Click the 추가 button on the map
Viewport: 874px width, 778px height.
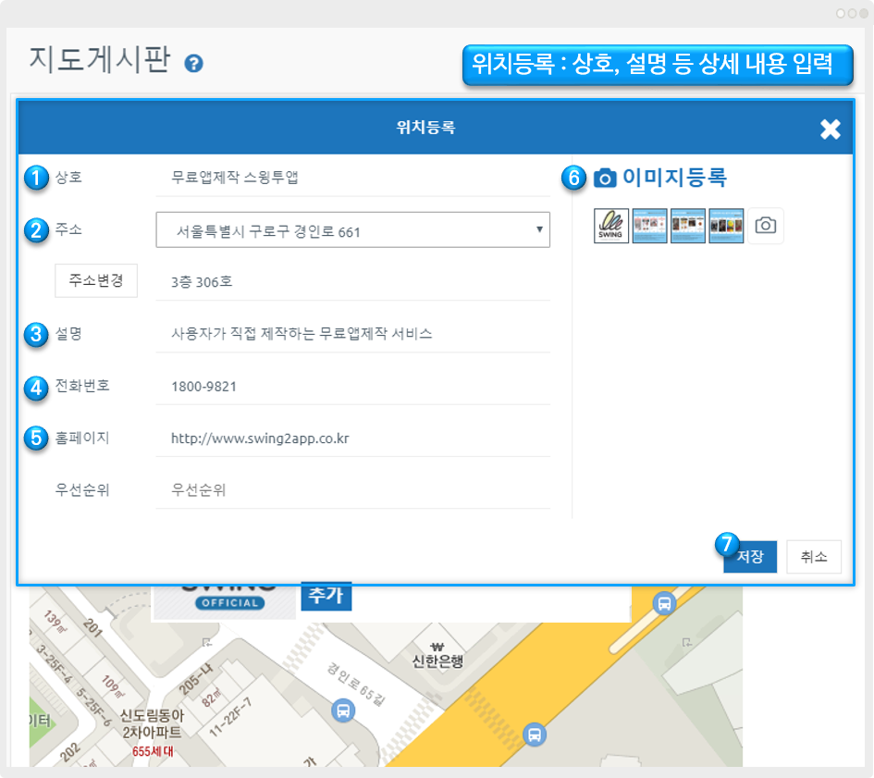pyautogui.click(x=326, y=597)
